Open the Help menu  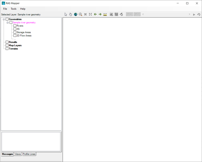[23, 9]
